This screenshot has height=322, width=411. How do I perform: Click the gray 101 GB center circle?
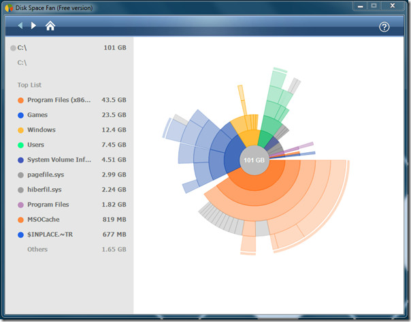(x=254, y=160)
